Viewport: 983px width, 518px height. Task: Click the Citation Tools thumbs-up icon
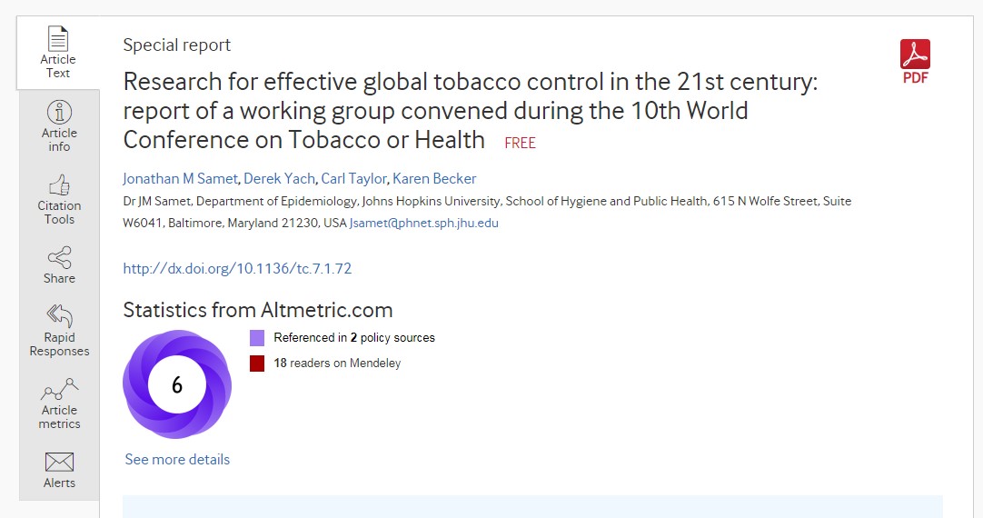[x=59, y=185]
